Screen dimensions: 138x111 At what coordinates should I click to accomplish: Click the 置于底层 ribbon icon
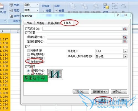[84, 6]
